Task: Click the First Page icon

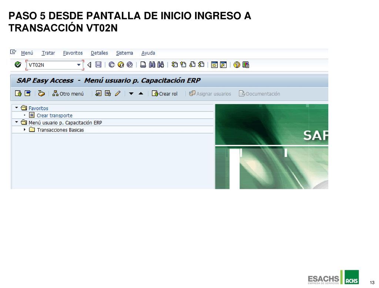Action: tap(174, 64)
